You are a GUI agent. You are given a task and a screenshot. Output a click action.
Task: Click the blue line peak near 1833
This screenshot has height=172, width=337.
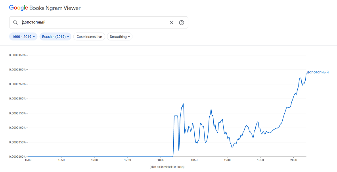[183, 104]
